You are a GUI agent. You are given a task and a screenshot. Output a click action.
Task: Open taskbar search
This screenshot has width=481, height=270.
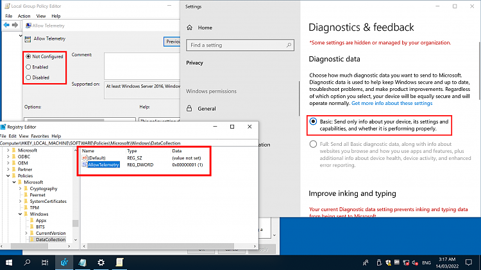pyautogui.click(x=27, y=262)
